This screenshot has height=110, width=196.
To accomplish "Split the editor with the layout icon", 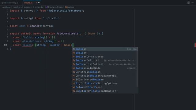I will point(189,3).
